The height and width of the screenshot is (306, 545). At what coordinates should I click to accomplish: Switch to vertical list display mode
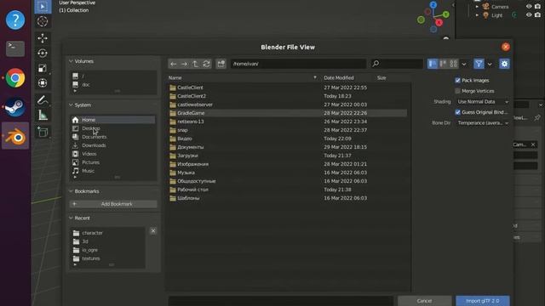click(x=433, y=64)
